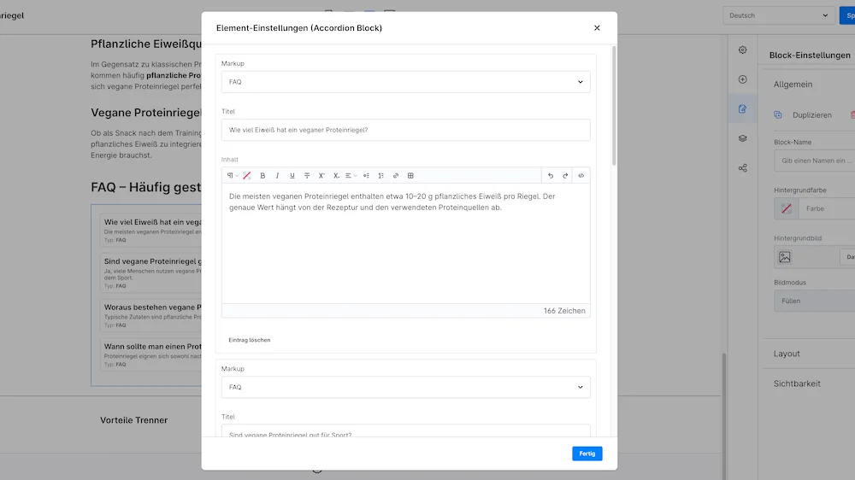Open the second Markup dropdown
This screenshot has width=855, height=480.
(405, 387)
